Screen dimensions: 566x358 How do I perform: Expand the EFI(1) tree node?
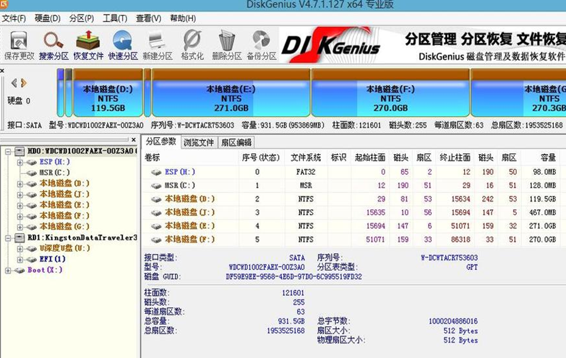[20, 260]
